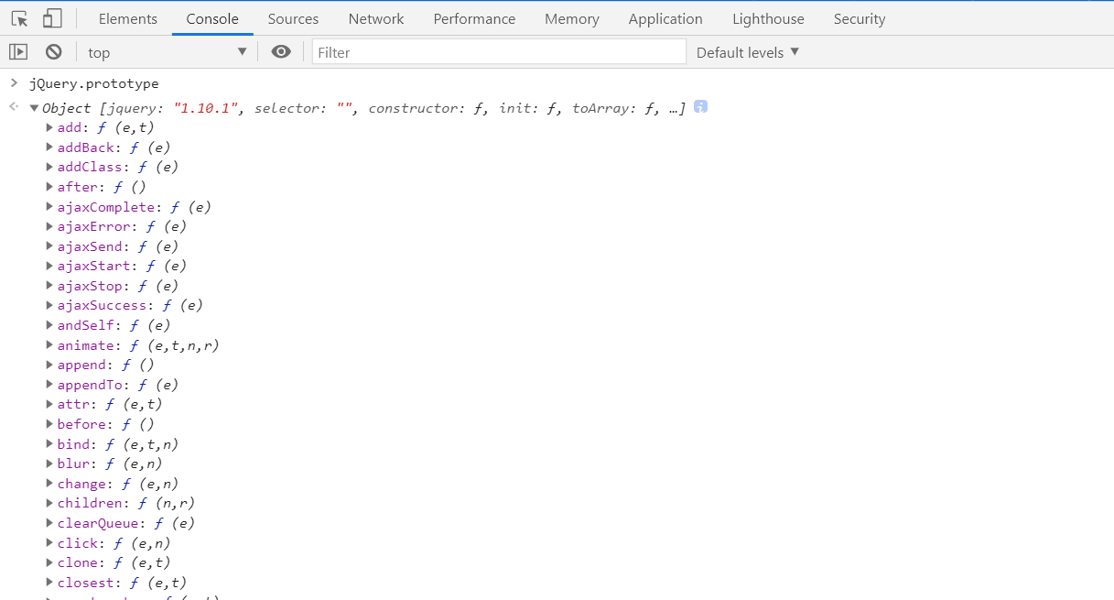Clear the console with the ban icon

54,52
